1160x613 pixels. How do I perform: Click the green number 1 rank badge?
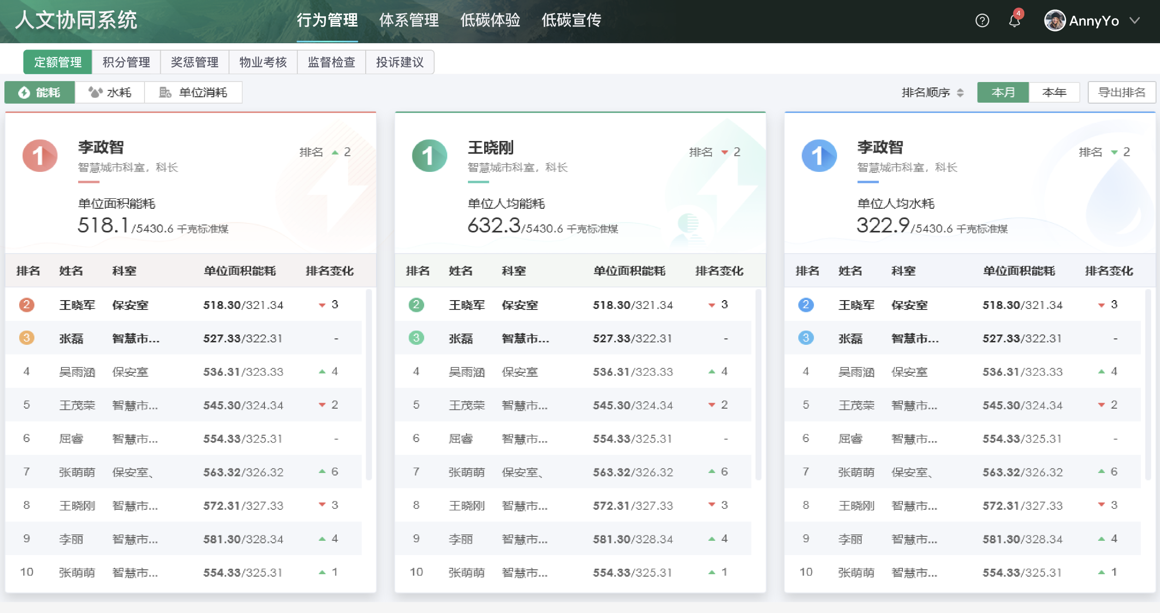[x=429, y=156]
